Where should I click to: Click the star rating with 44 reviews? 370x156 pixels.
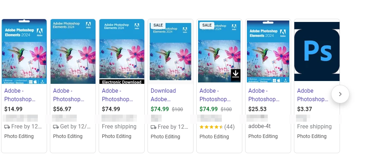(x=211, y=127)
